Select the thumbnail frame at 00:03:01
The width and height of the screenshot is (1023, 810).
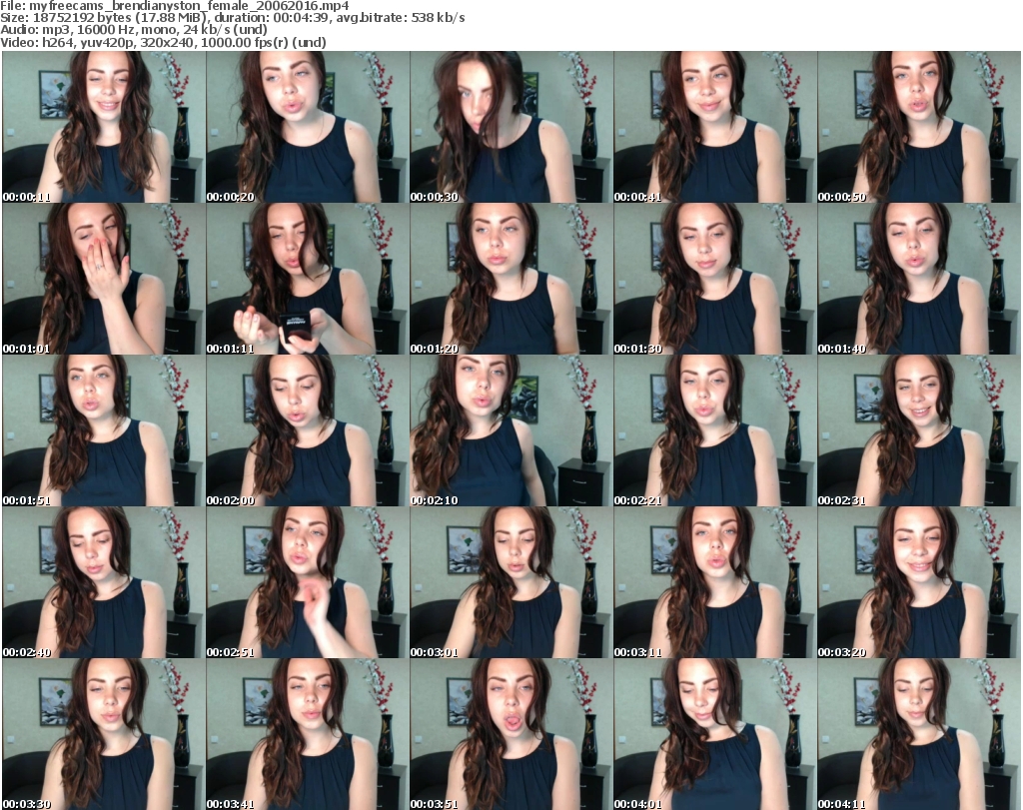(511, 583)
